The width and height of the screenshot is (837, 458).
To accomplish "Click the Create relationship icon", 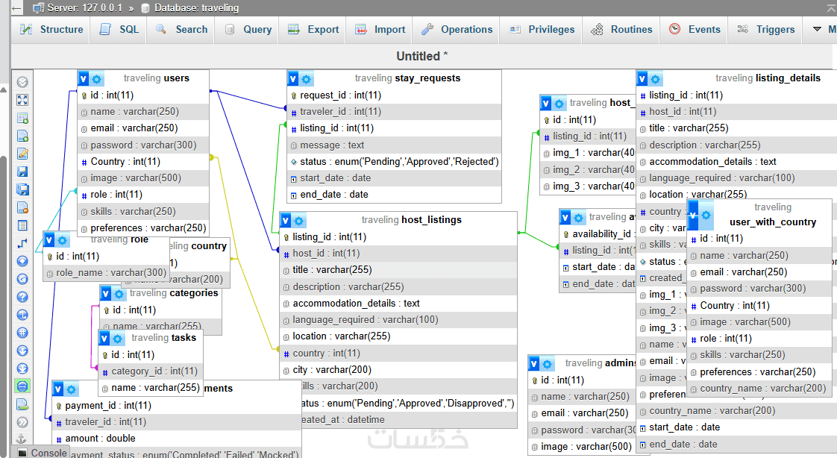I will pos(22,243).
